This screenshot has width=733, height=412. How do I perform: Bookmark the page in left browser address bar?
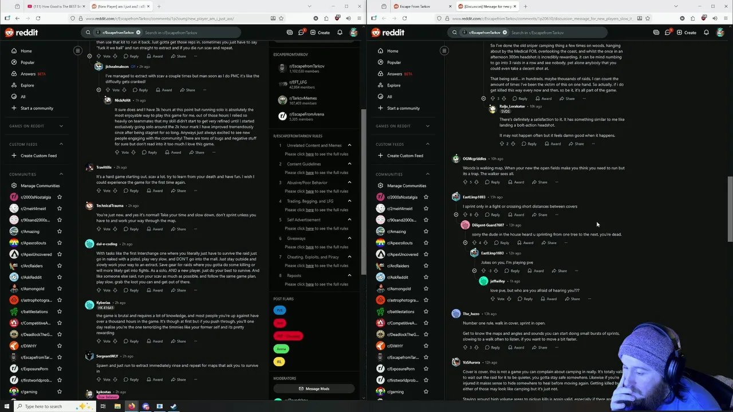tap(281, 18)
